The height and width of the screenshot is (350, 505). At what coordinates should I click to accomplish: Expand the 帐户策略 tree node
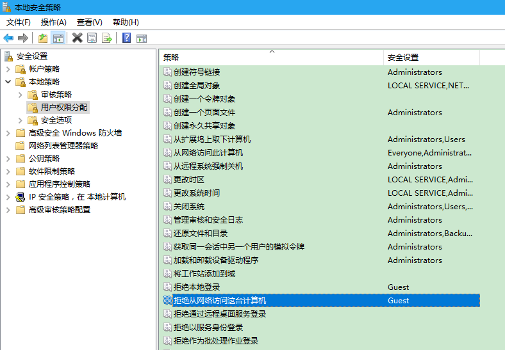click(8, 69)
